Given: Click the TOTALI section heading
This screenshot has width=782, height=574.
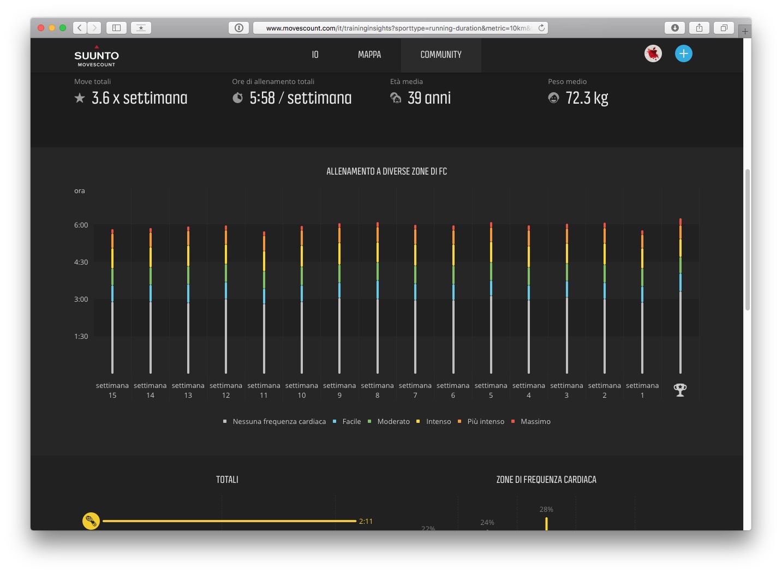Looking at the screenshot, I should tap(227, 480).
